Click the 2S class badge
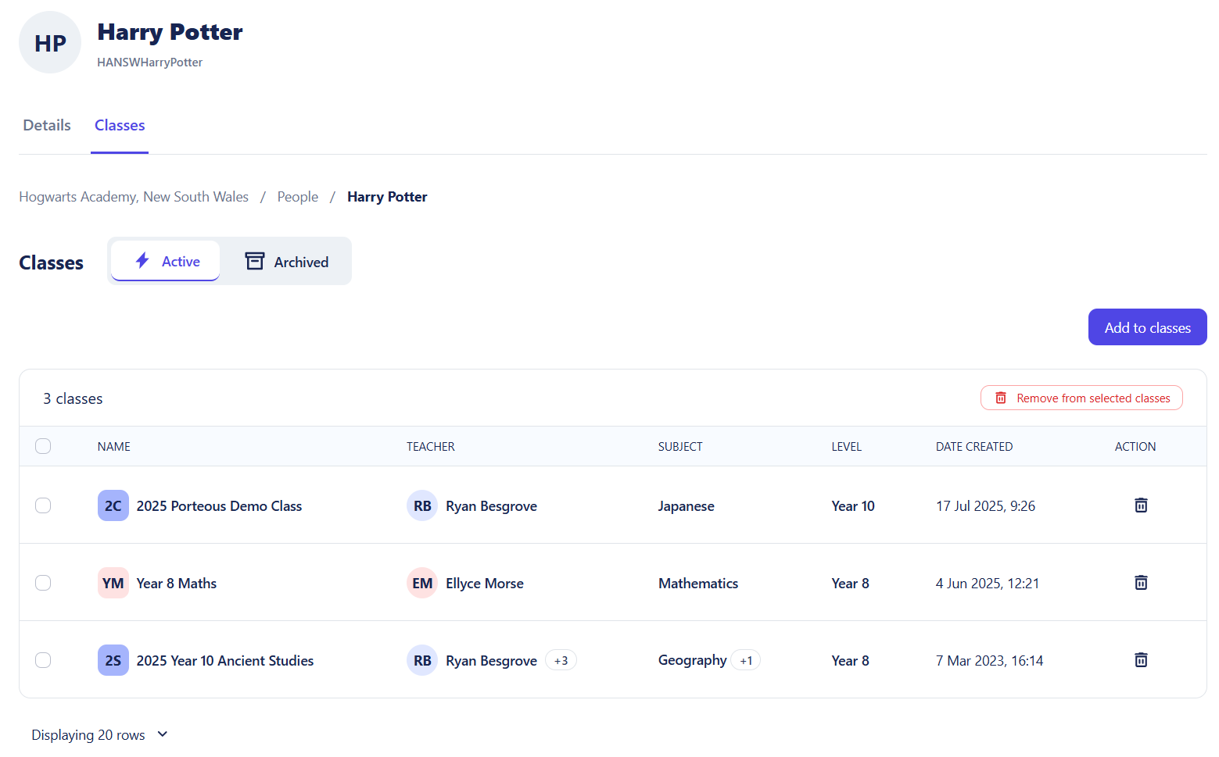Viewport: 1219px width, 757px height. 113,660
